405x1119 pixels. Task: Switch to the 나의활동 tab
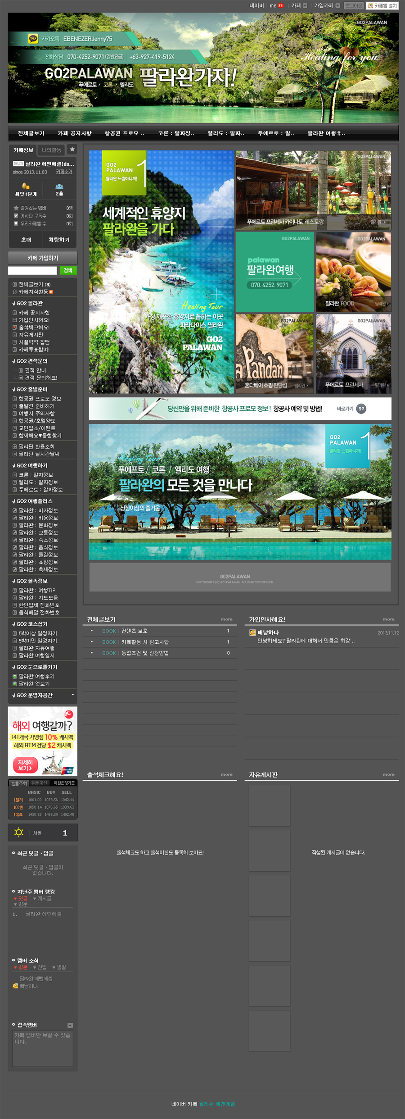point(51,150)
